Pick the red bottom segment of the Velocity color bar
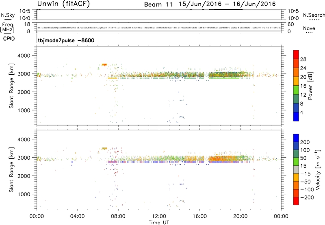This screenshot has width=325, height=225. coord(296,201)
